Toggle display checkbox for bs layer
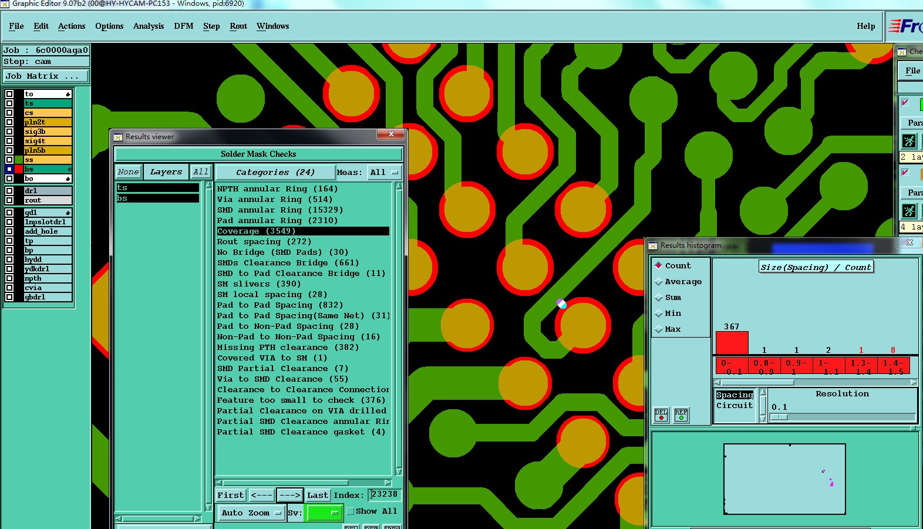 (x=9, y=169)
